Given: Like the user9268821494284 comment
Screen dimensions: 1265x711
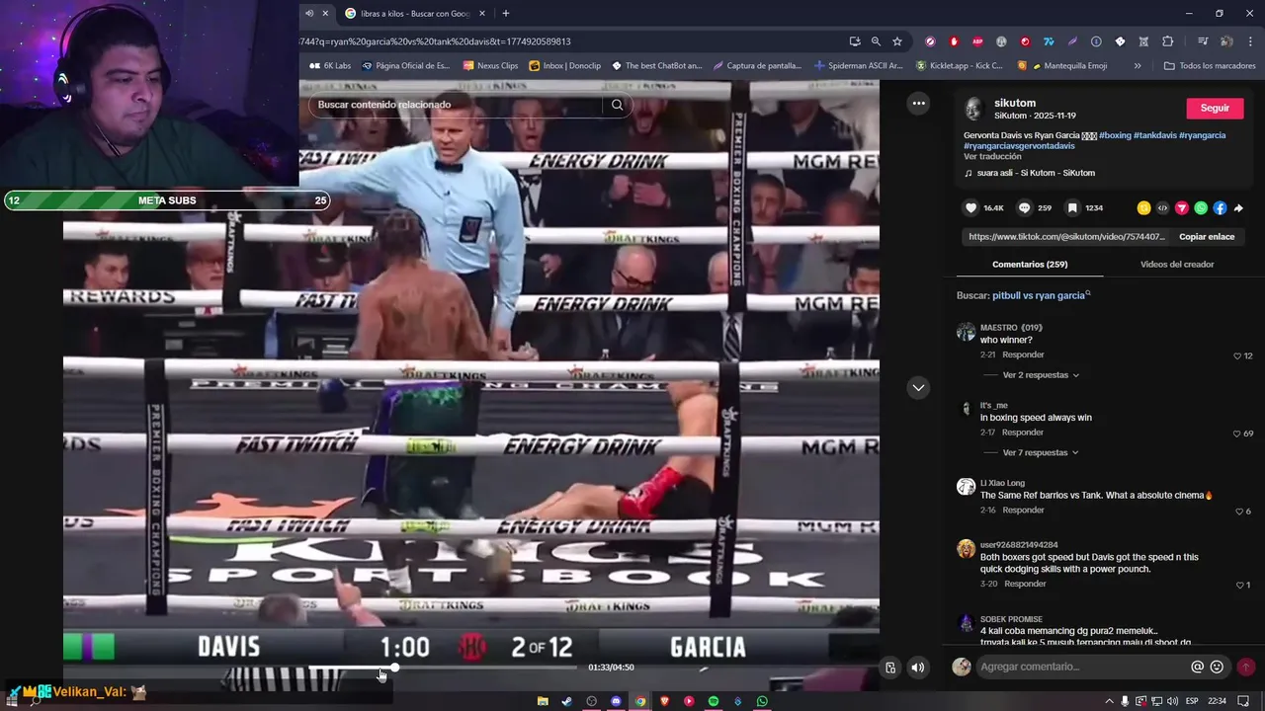Looking at the screenshot, I should coord(1239,585).
